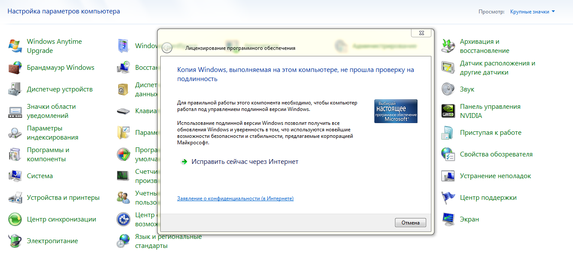The height and width of the screenshot is (280, 573).
Task: Close the software licensing dialog
Action: (x=421, y=33)
